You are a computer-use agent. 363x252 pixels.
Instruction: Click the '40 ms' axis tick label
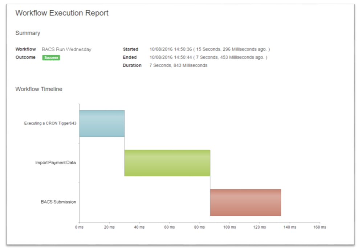point(139,227)
